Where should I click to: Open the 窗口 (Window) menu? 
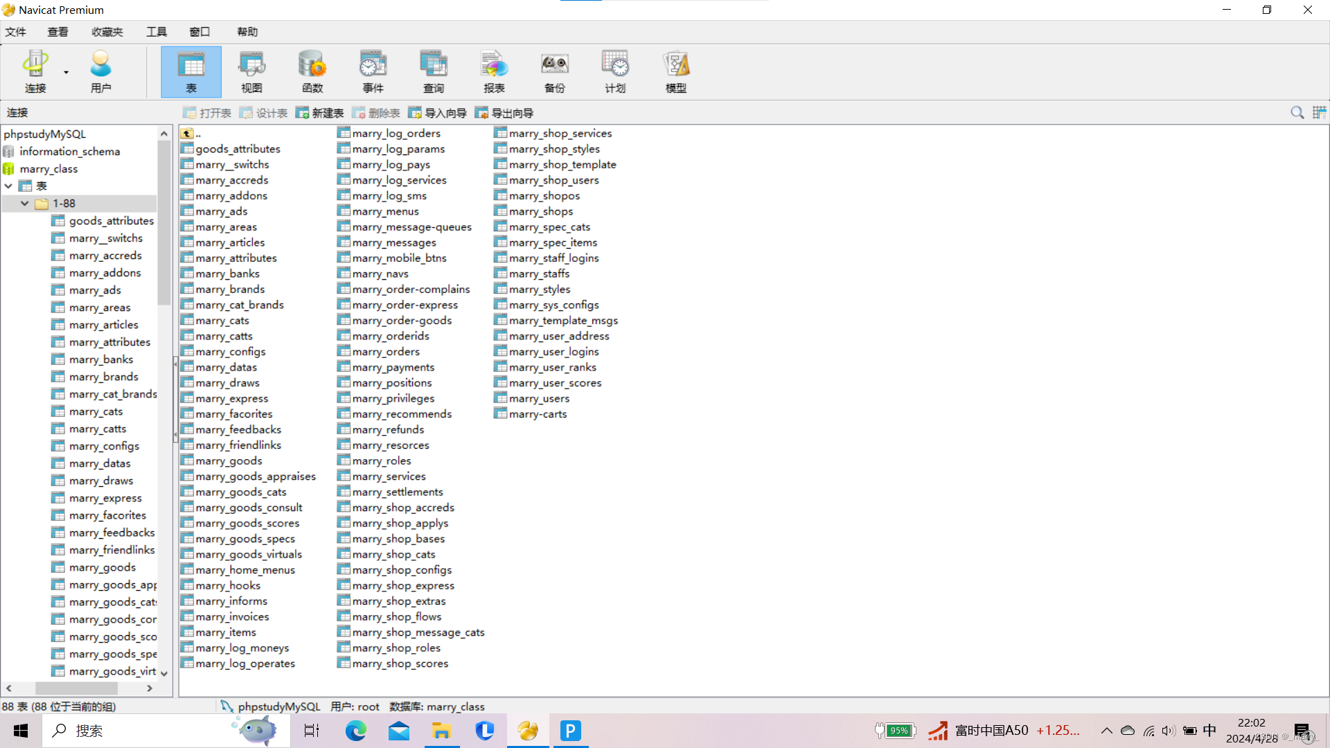click(199, 31)
